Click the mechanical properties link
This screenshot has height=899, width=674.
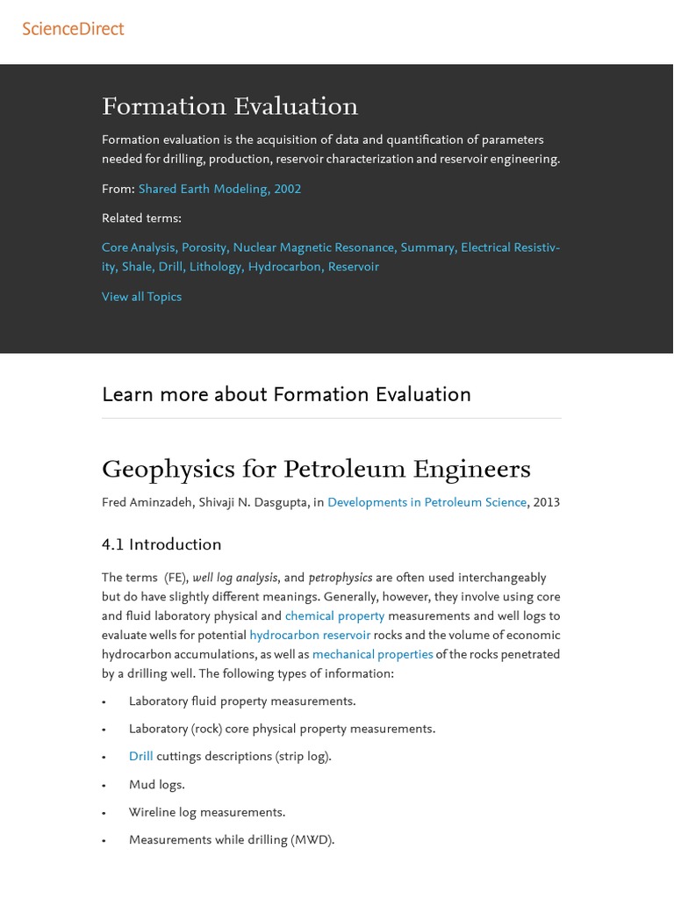tap(372, 655)
